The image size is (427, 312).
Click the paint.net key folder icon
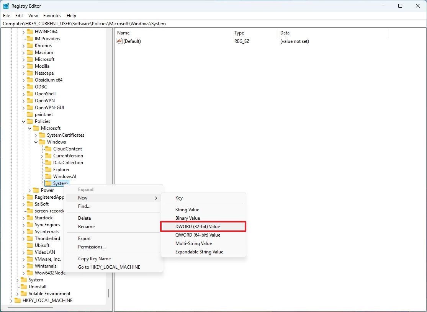click(x=30, y=114)
